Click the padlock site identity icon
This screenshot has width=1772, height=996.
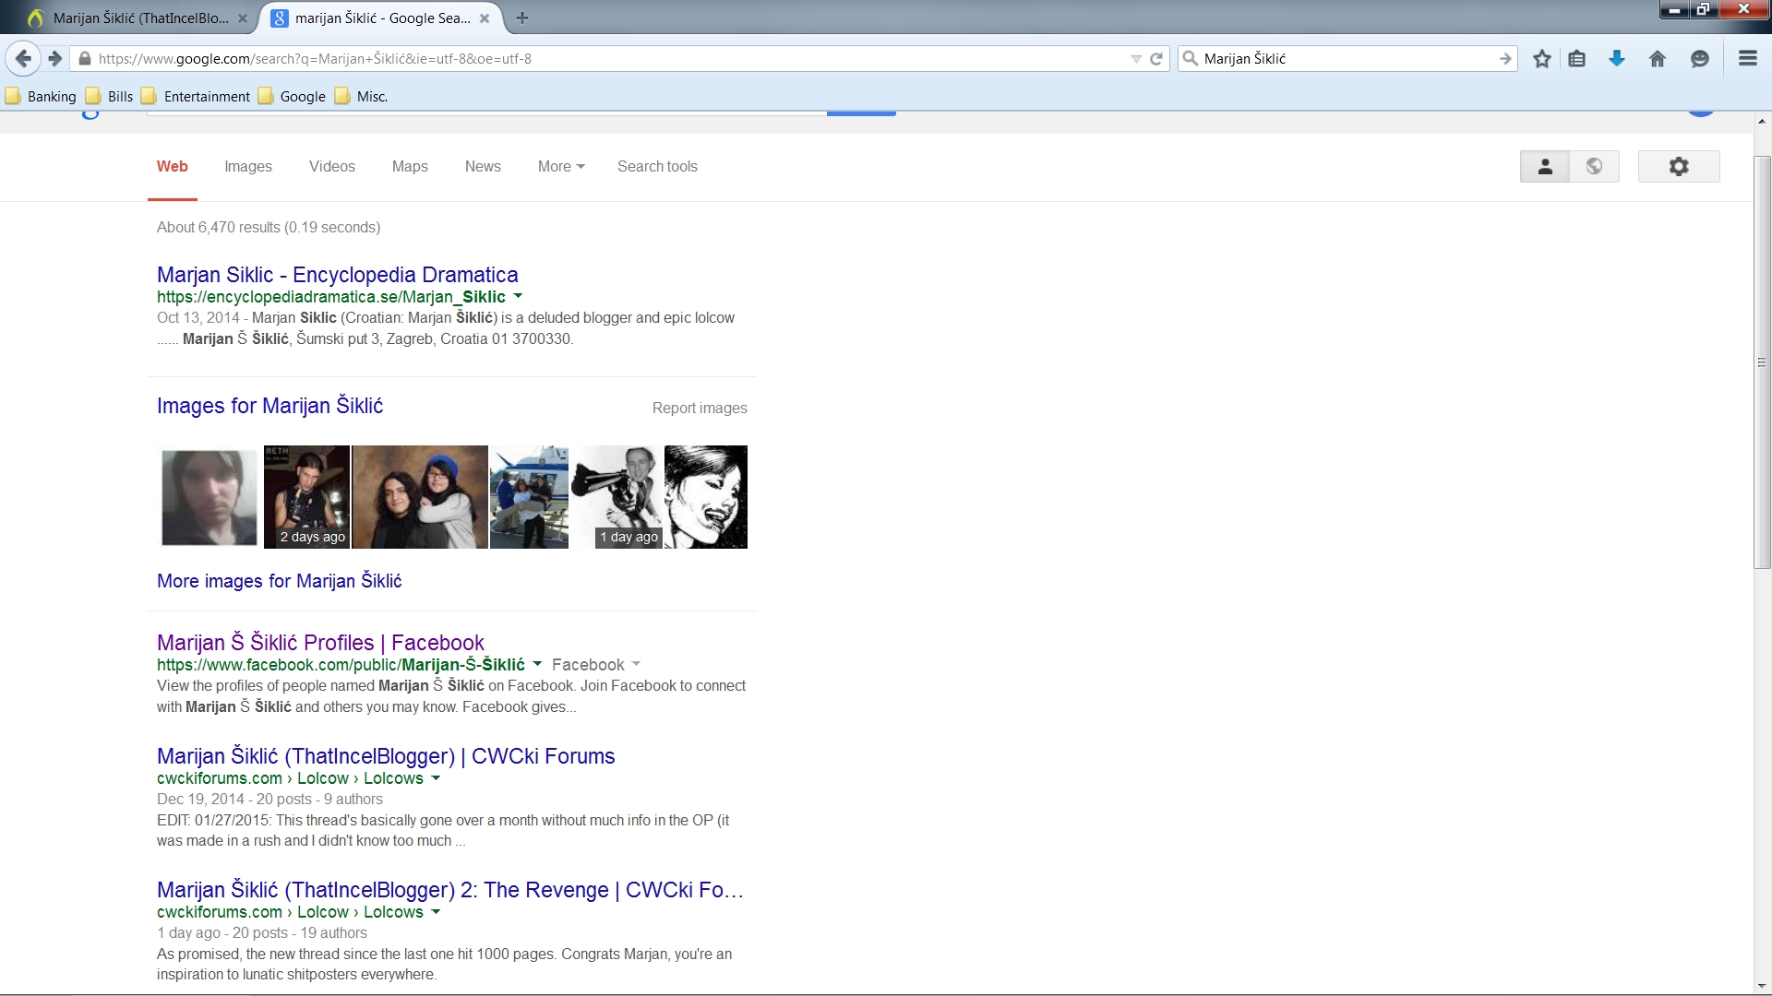[85, 58]
